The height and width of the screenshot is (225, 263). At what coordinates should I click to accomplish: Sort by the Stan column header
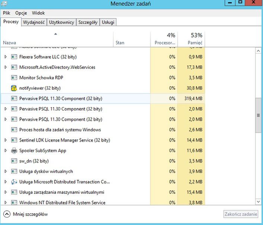pyautogui.click(x=132, y=39)
